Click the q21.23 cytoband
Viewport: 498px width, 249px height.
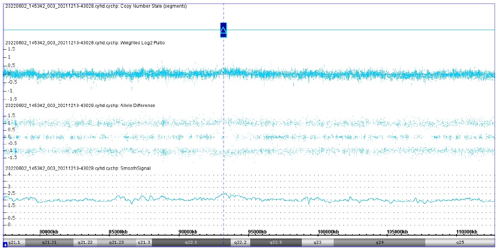point(116,242)
